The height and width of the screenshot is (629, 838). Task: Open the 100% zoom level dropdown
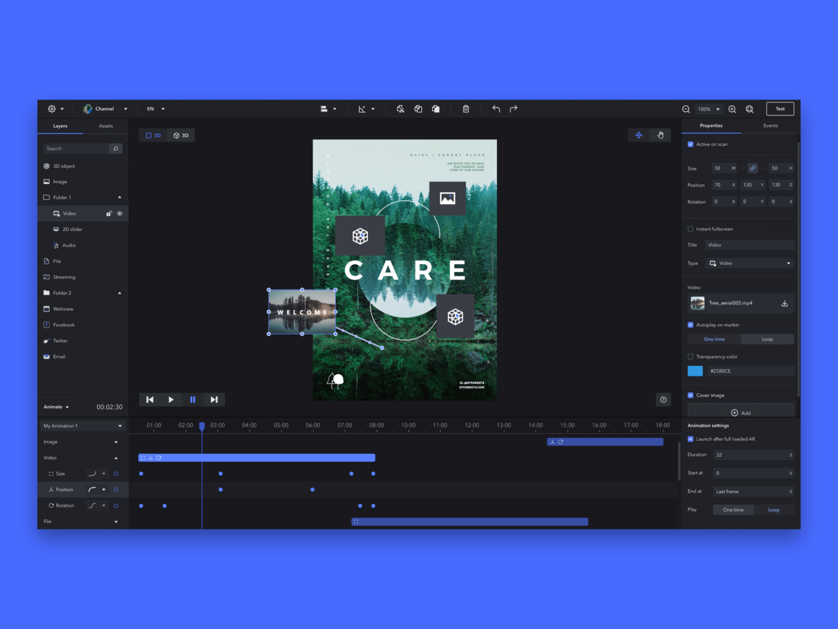[709, 109]
